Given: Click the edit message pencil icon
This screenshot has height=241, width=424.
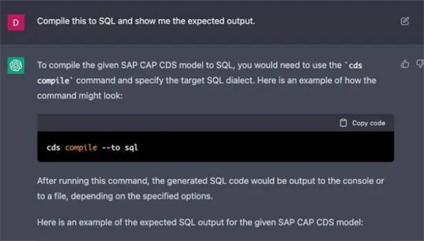Looking at the screenshot, I should [x=405, y=21].
